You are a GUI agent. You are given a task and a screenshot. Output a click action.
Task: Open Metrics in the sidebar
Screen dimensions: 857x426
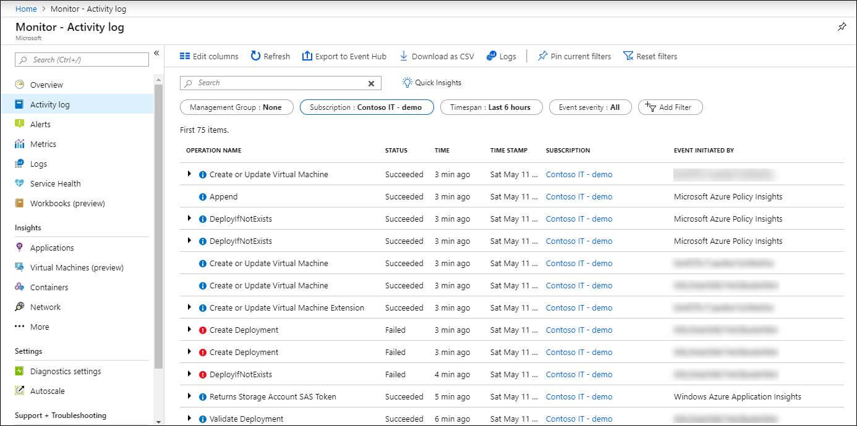43,144
